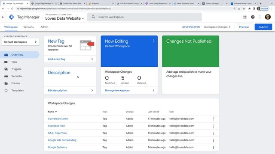Open the Google Ads Remarketing tag

point(62,140)
